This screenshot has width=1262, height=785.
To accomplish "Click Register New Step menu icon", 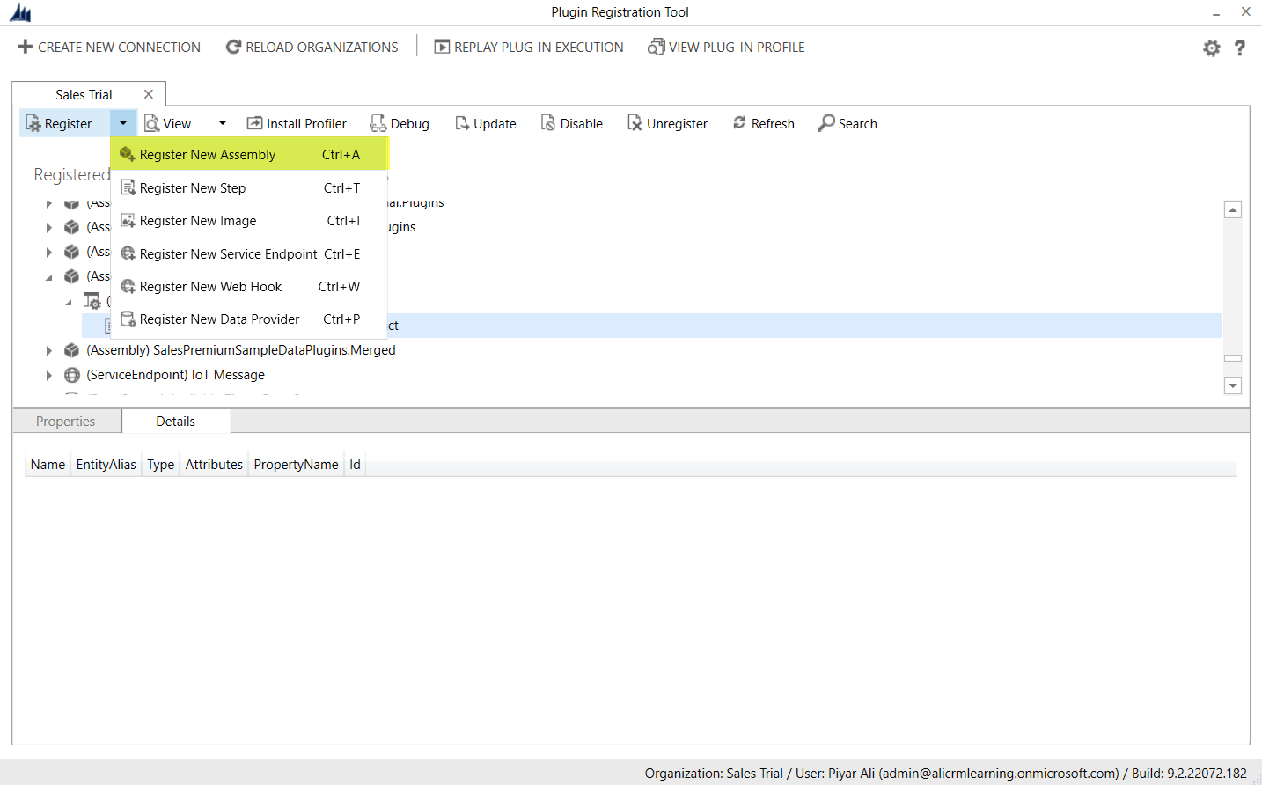I will tap(128, 187).
